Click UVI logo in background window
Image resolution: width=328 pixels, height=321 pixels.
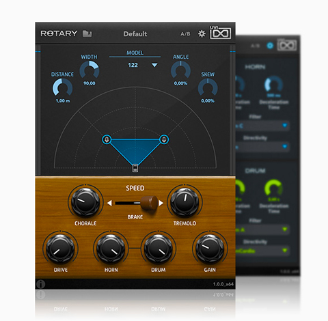tap(287, 45)
